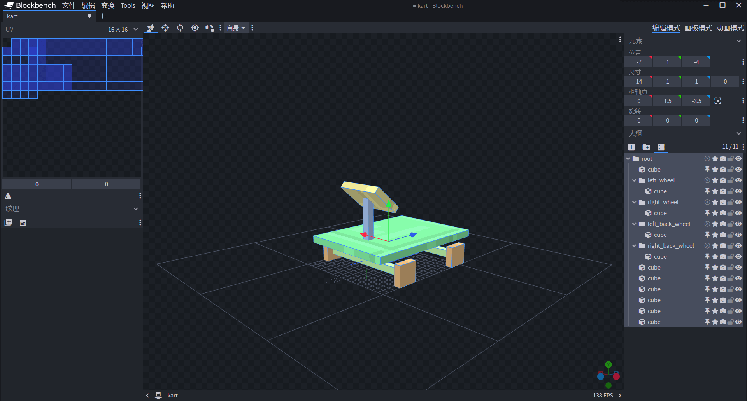Add a new project tab with plus
Image resolution: width=747 pixels, height=401 pixels.
[x=103, y=16]
